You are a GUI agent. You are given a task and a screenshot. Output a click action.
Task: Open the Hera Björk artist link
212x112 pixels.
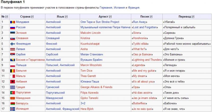tap(87, 109)
